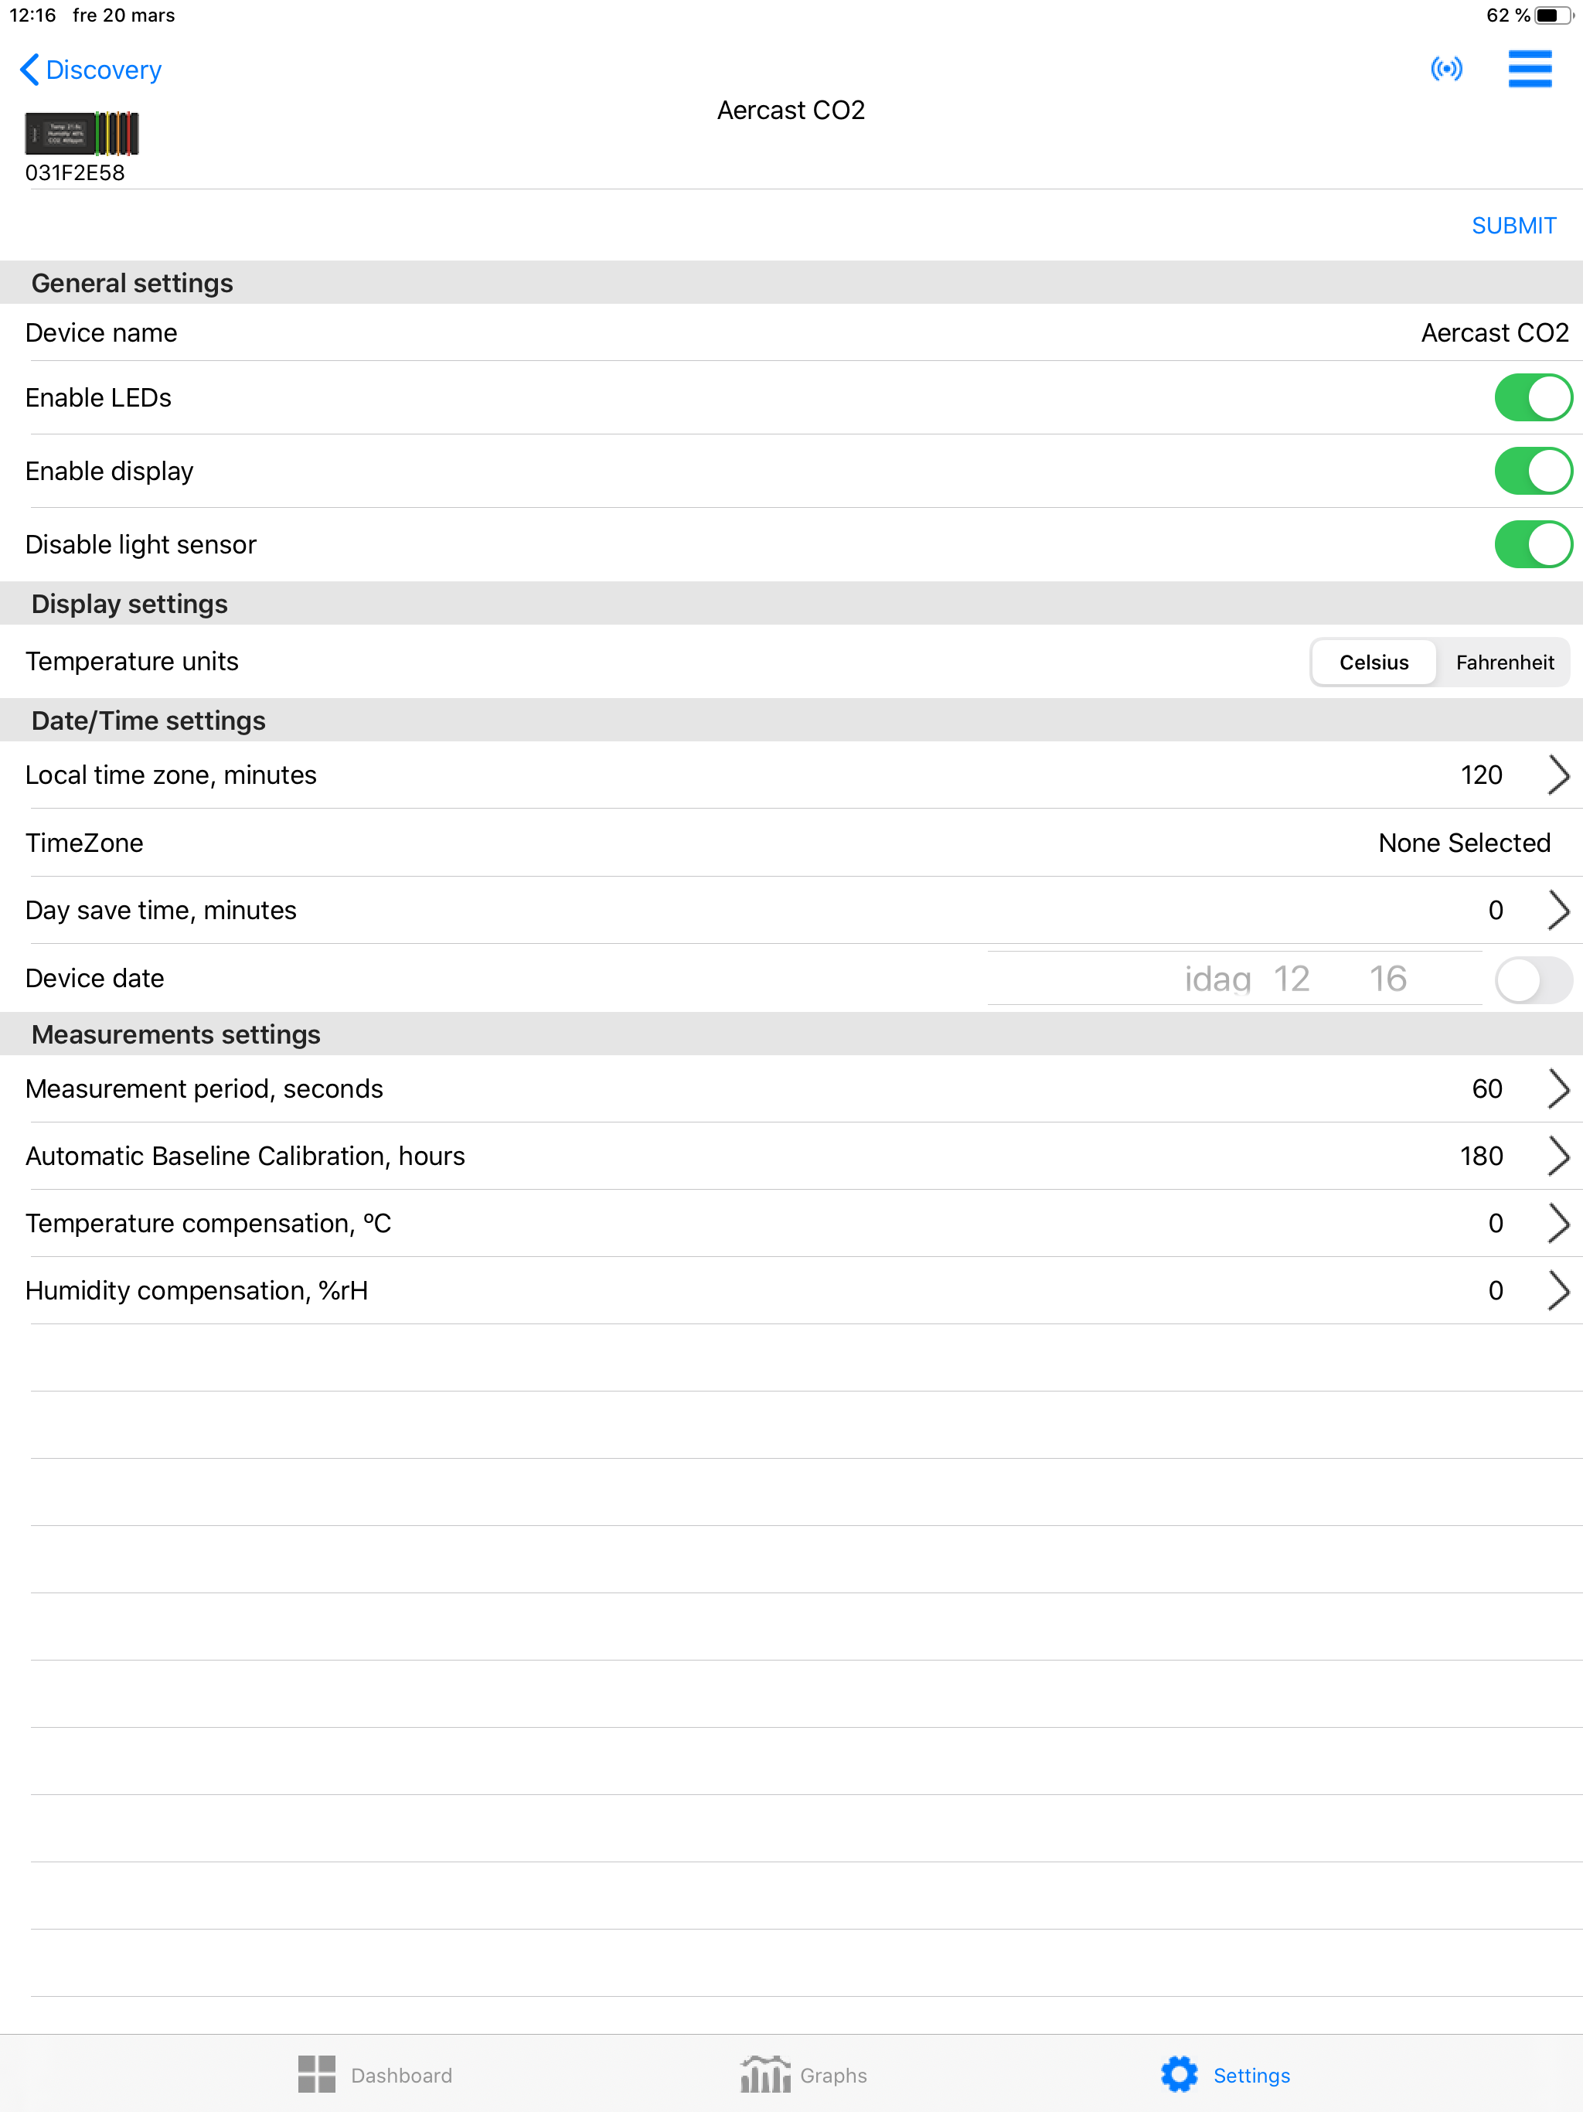1583x2112 pixels.
Task: Toggle the Enable LEDs switch
Action: click(x=1533, y=397)
